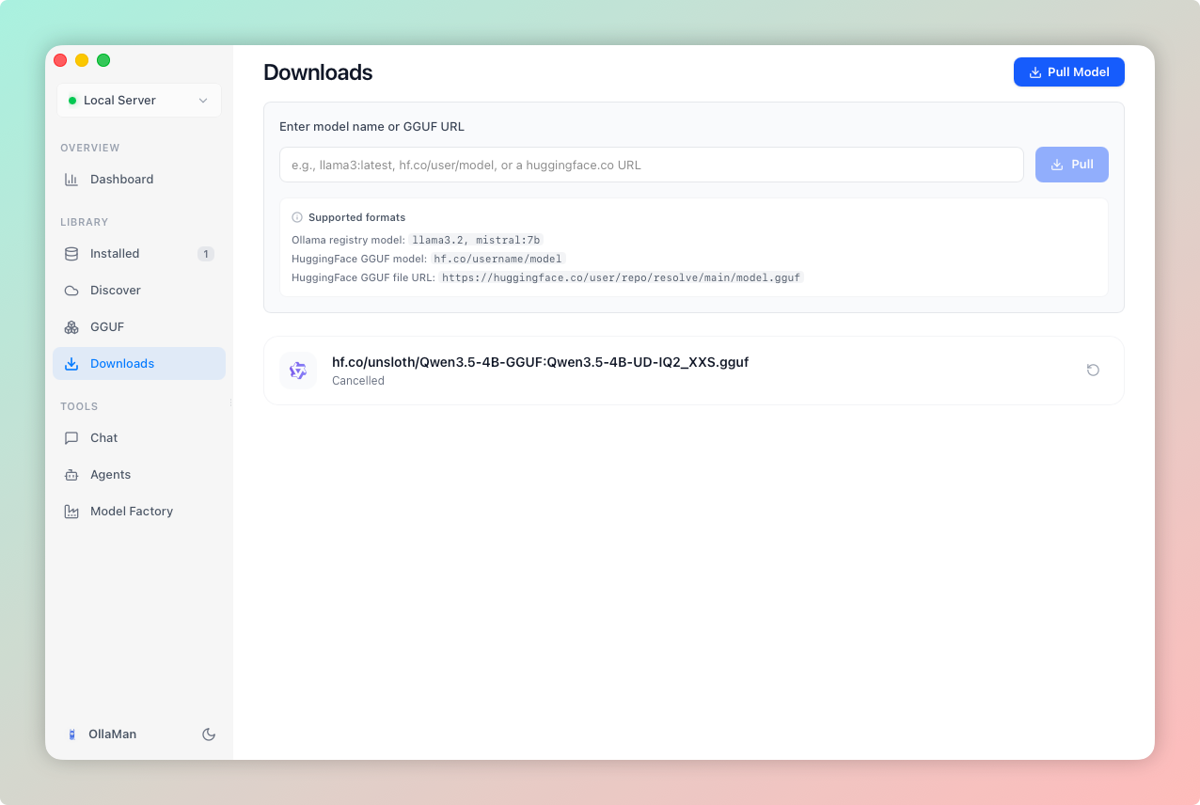Open the Discover section

click(139, 291)
